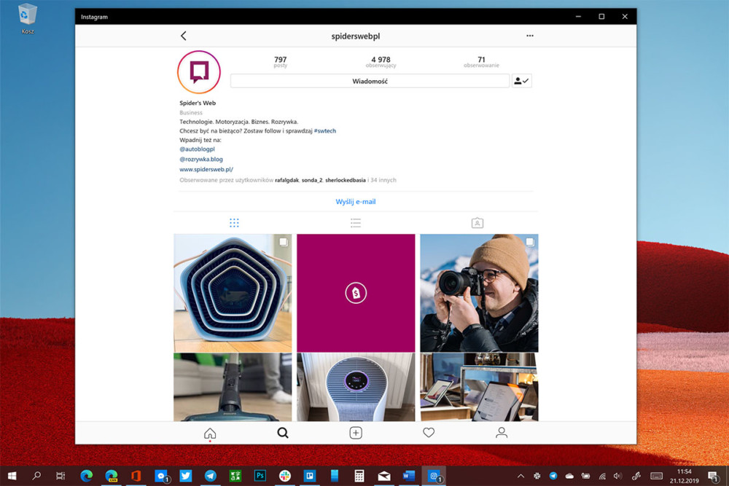The image size is (729, 486).
Task: Switch to the list feed view tab
Action: pyautogui.click(x=356, y=223)
